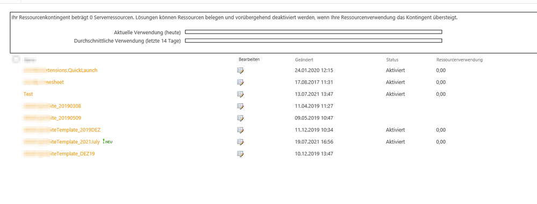Viewport: 537px width, 204px height.
Task: Select date 11.12.2019 10:34
Action: coord(314,130)
